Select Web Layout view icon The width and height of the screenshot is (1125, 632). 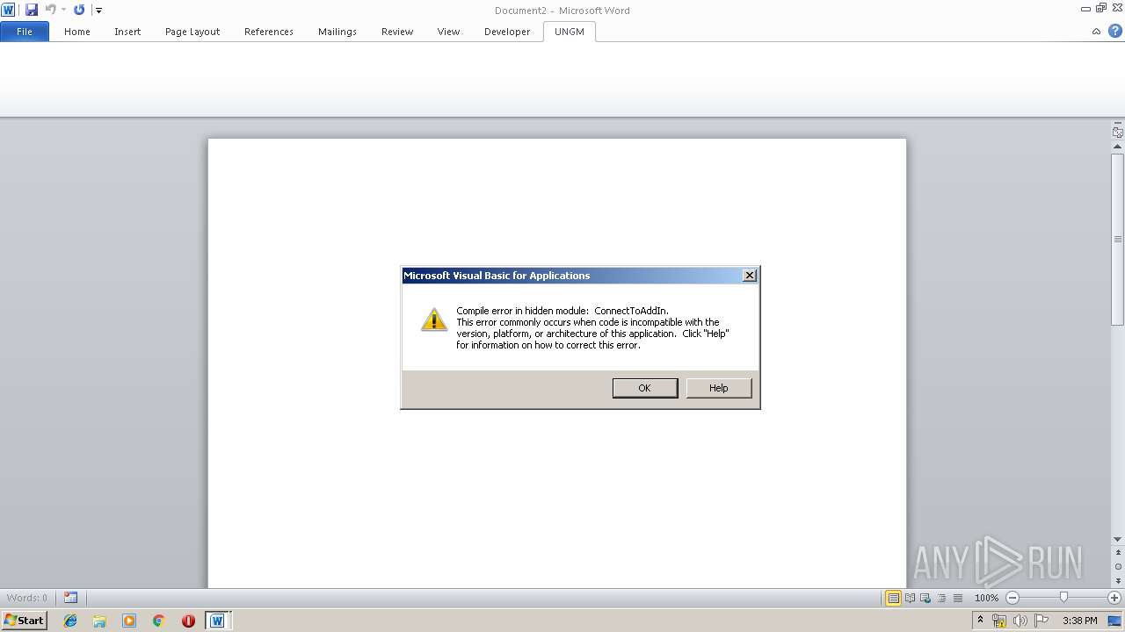(x=926, y=598)
